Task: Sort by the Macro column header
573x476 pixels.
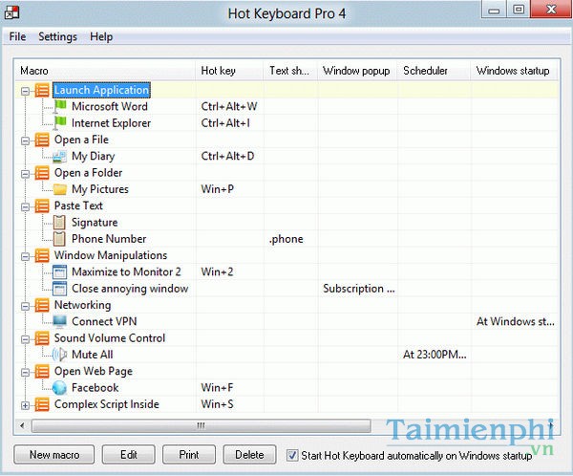Action: (105, 70)
